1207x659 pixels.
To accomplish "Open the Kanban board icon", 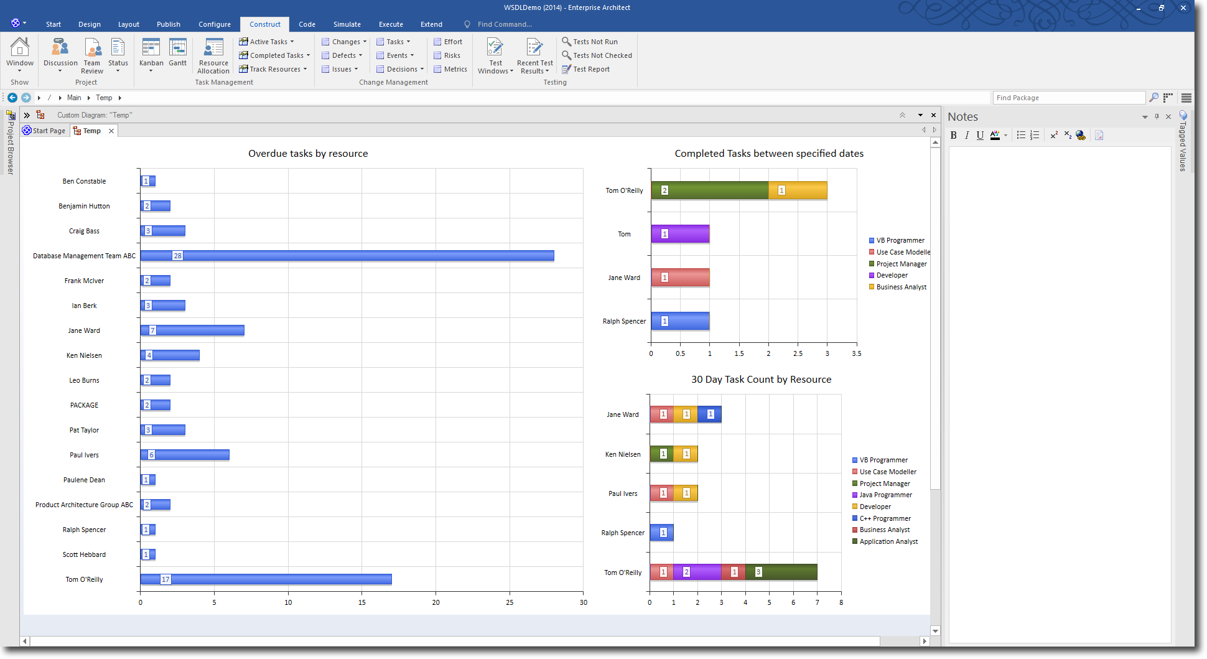I will click(151, 49).
